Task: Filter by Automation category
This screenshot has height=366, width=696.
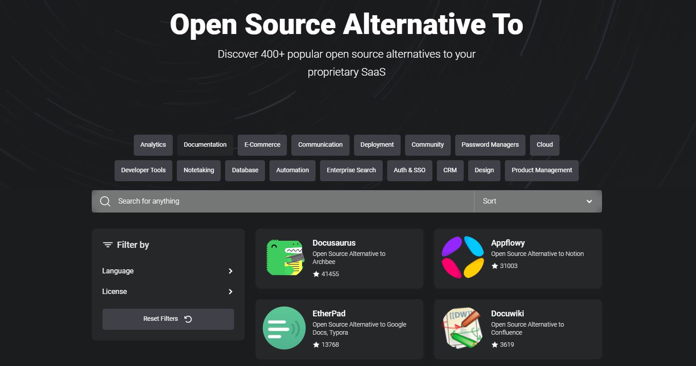Action: (292, 170)
